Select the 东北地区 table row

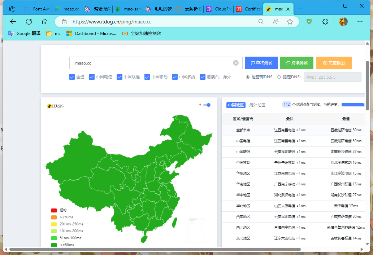coord(293,238)
